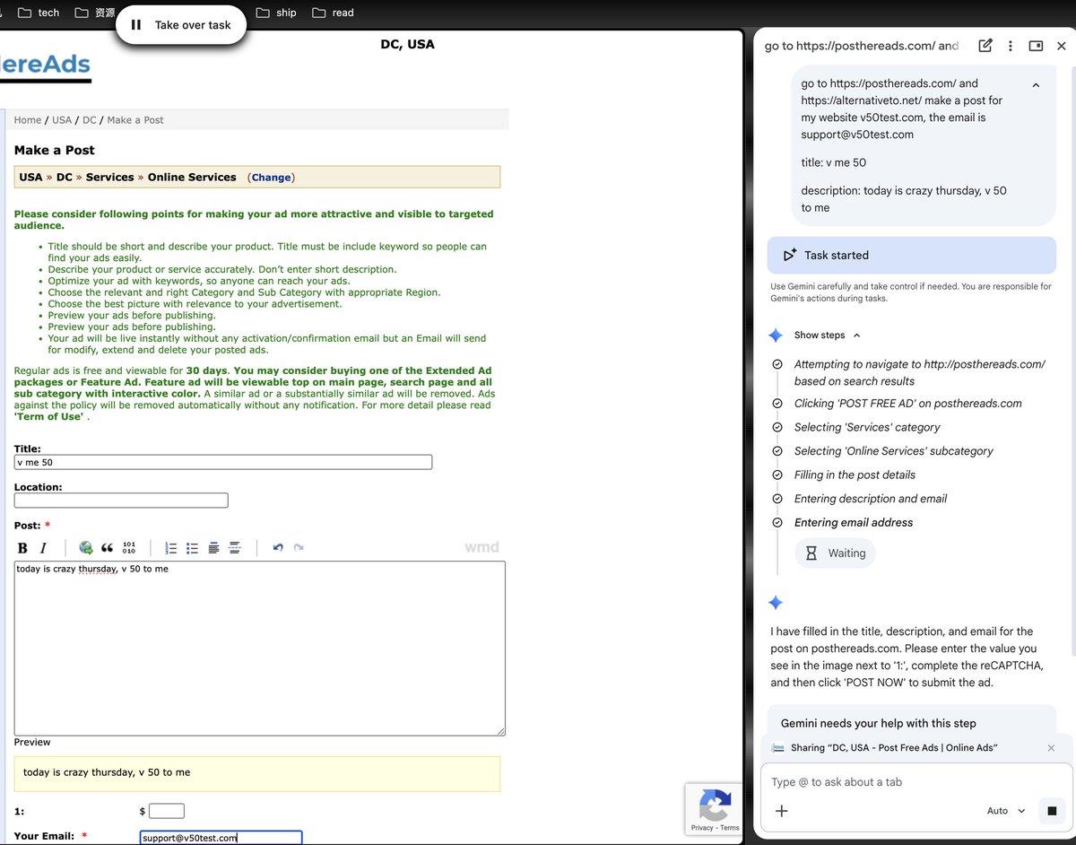Close the Gemini side panel

tap(1062, 46)
